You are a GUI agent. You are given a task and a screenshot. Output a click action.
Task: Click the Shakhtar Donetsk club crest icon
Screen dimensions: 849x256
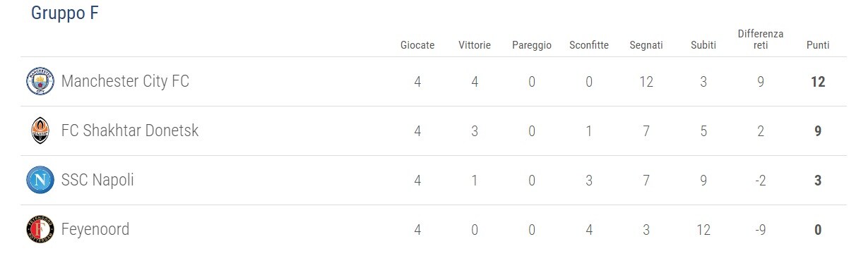[x=40, y=131]
